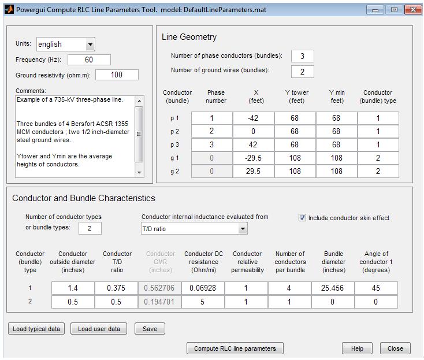This screenshot has width=424, height=360.
Task: Click the MATLAB icon in title bar
Action: point(9,10)
